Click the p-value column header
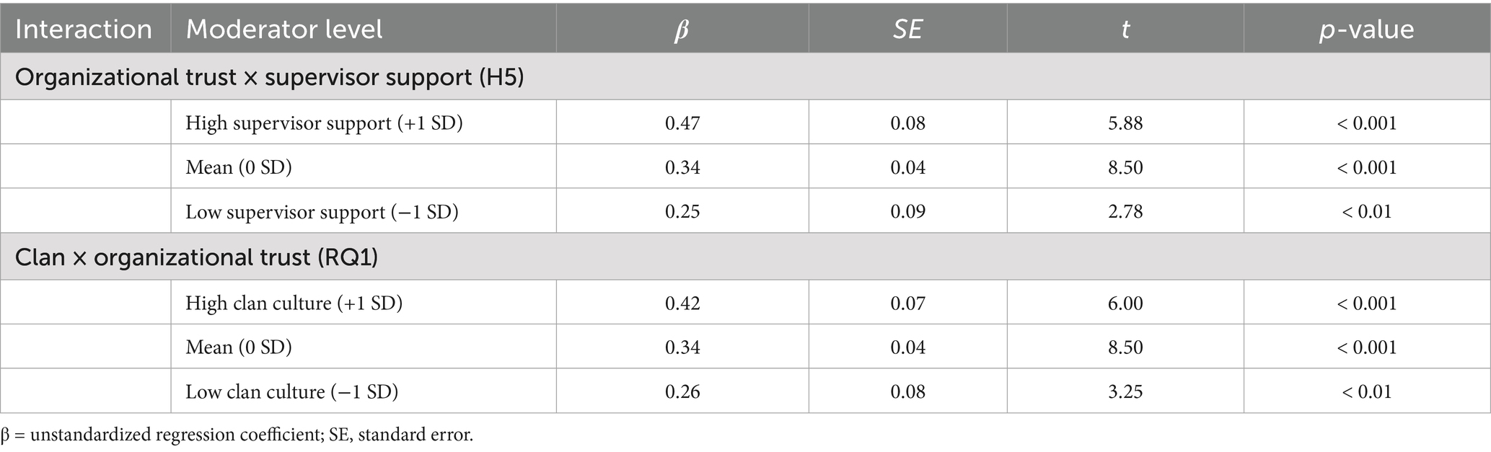Screen dimensions: 1491x452 coord(1366,30)
